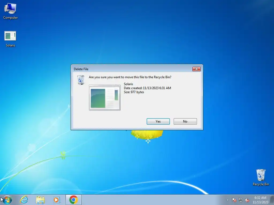Select the Computer desktop icon
Image resolution: width=274 pixels, height=205 pixels.
coord(10,11)
